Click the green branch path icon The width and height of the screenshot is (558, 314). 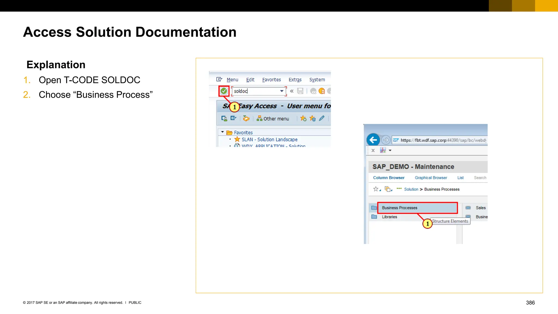coord(399,188)
